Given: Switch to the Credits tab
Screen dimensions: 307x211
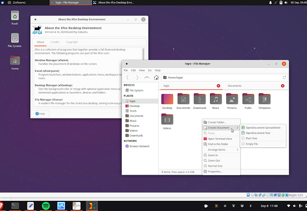Looking at the screenshot, I should [x=55, y=42].
